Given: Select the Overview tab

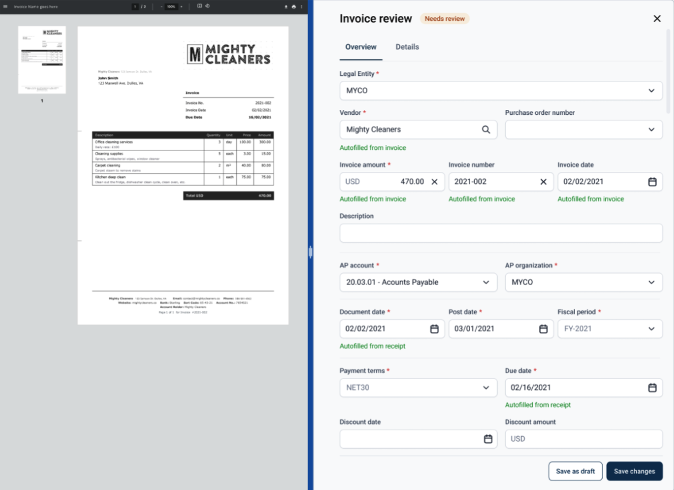Looking at the screenshot, I should 361,47.
